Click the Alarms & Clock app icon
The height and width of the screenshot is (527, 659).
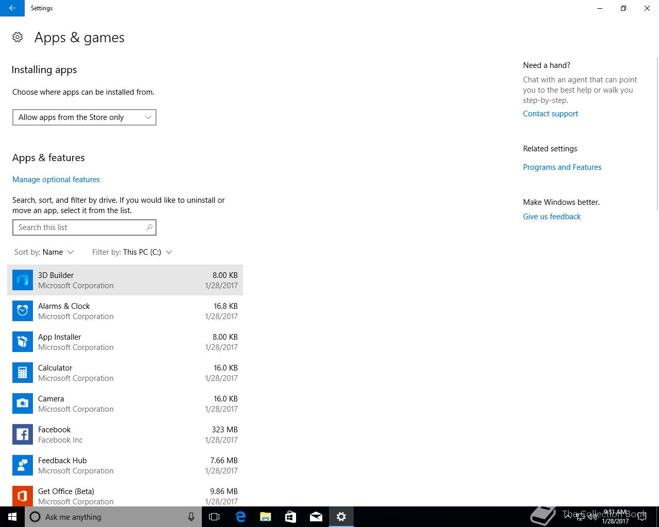click(x=23, y=311)
